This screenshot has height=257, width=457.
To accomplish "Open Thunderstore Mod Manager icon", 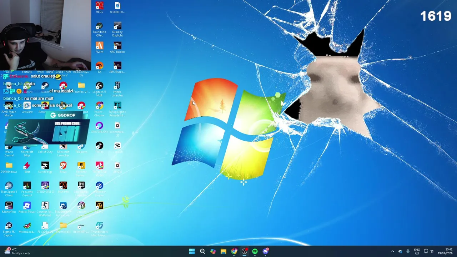I will click(99, 229).
